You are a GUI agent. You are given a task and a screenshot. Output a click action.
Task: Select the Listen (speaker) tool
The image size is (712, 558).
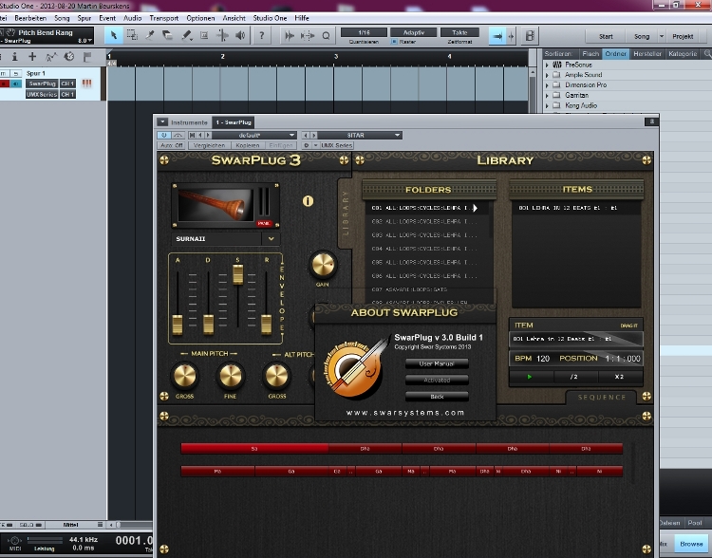(x=241, y=35)
